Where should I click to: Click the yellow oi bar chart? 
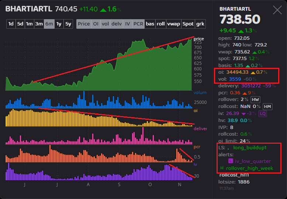(99, 118)
